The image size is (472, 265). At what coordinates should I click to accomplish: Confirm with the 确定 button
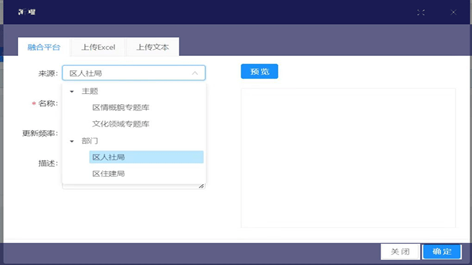click(x=442, y=251)
